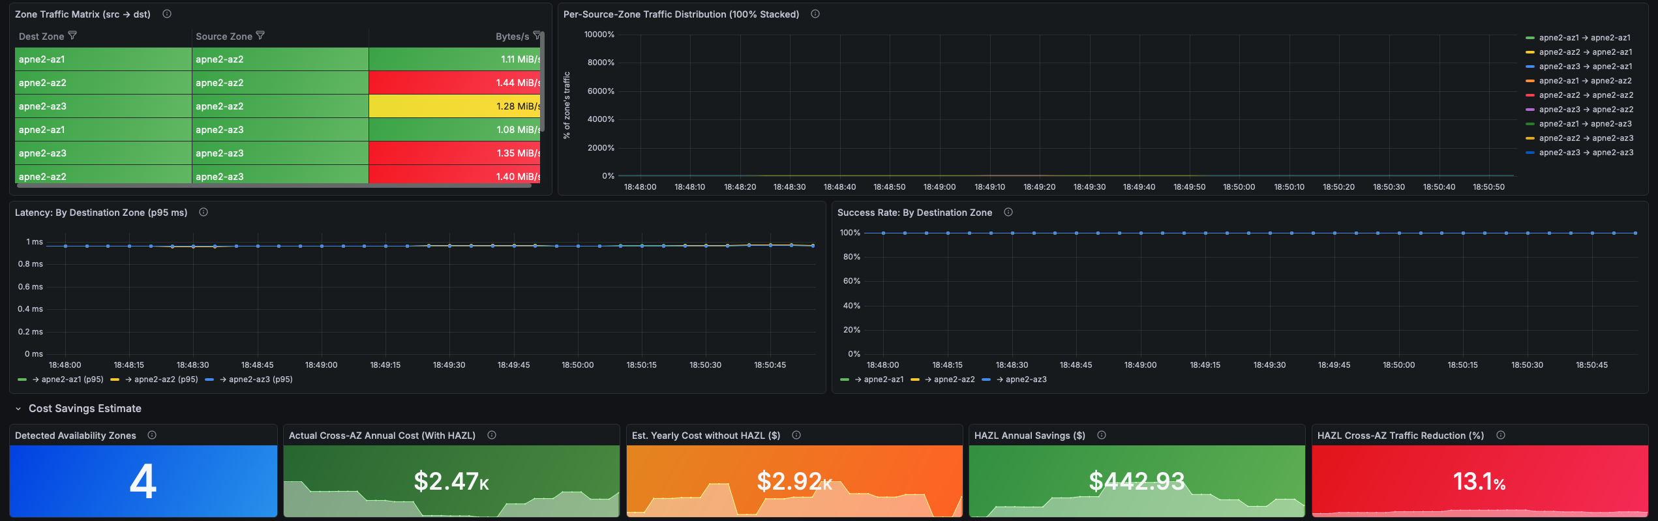The width and height of the screenshot is (1658, 521).
Task: Sort table by Bytes/s column header
Action: point(512,37)
